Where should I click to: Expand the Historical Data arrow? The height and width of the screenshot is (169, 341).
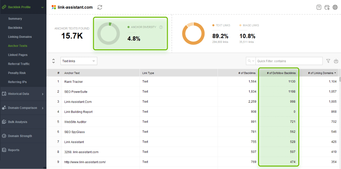43,94
